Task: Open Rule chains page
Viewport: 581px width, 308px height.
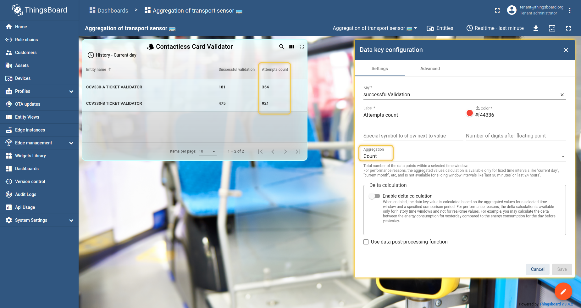Action: [39, 40]
